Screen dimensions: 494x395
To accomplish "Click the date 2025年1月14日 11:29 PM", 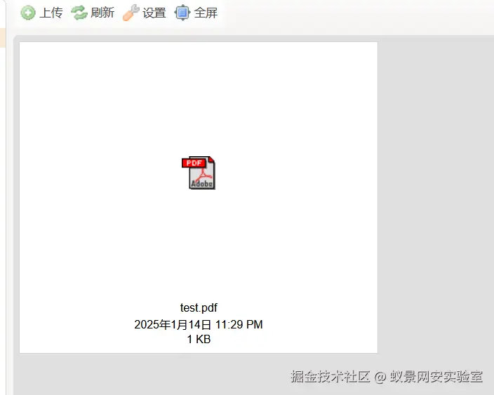I will tap(199, 324).
